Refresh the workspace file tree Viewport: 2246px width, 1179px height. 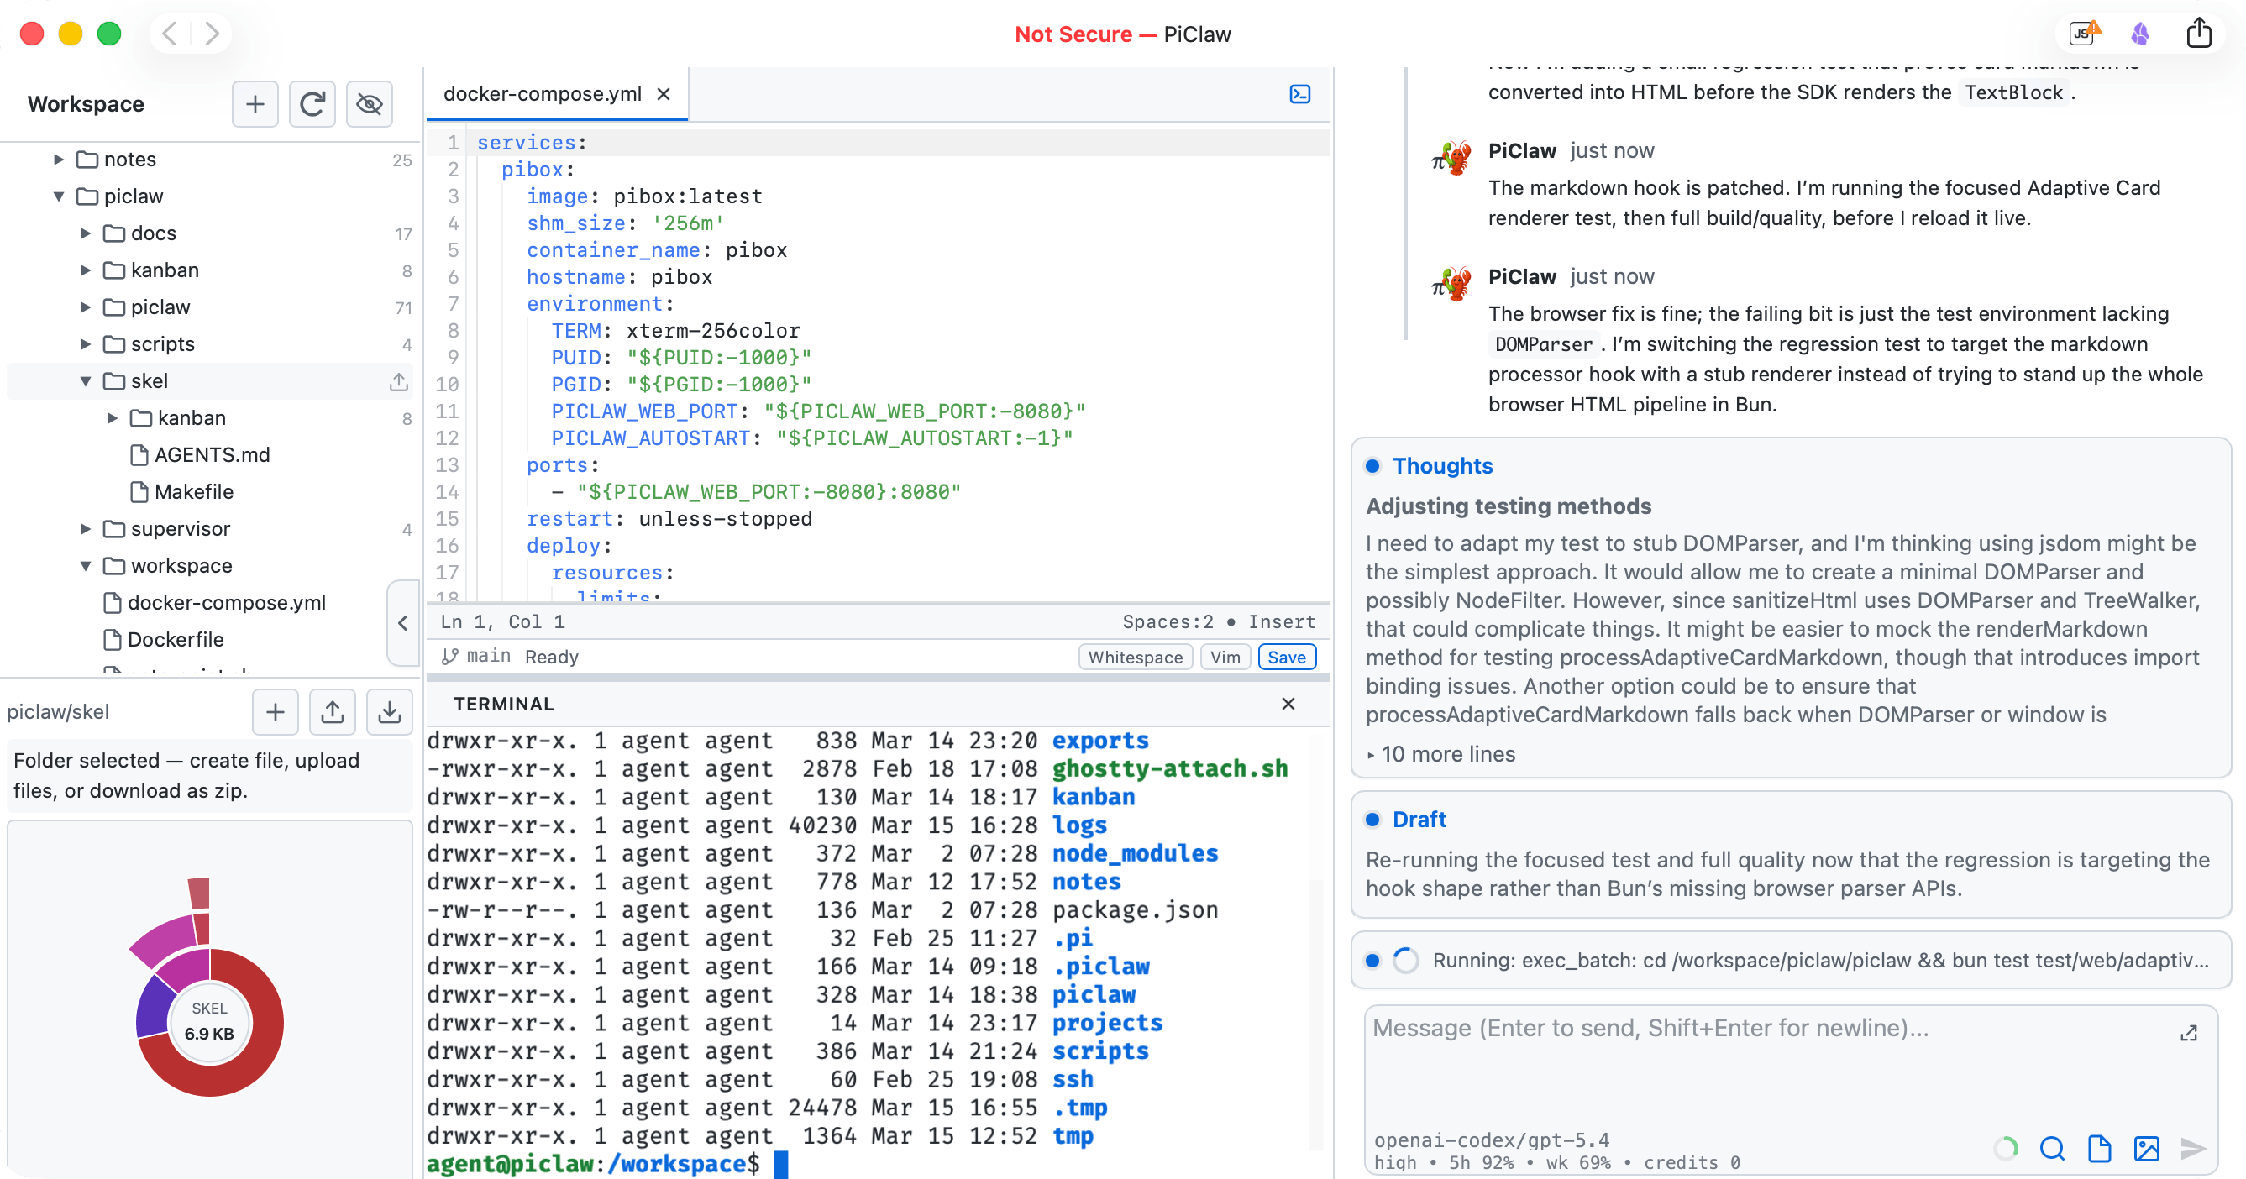pos(312,105)
